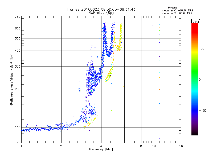Click the colorbar tick label '0'
This screenshot has height=159, width=213.
pyautogui.click(x=200, y=80)
